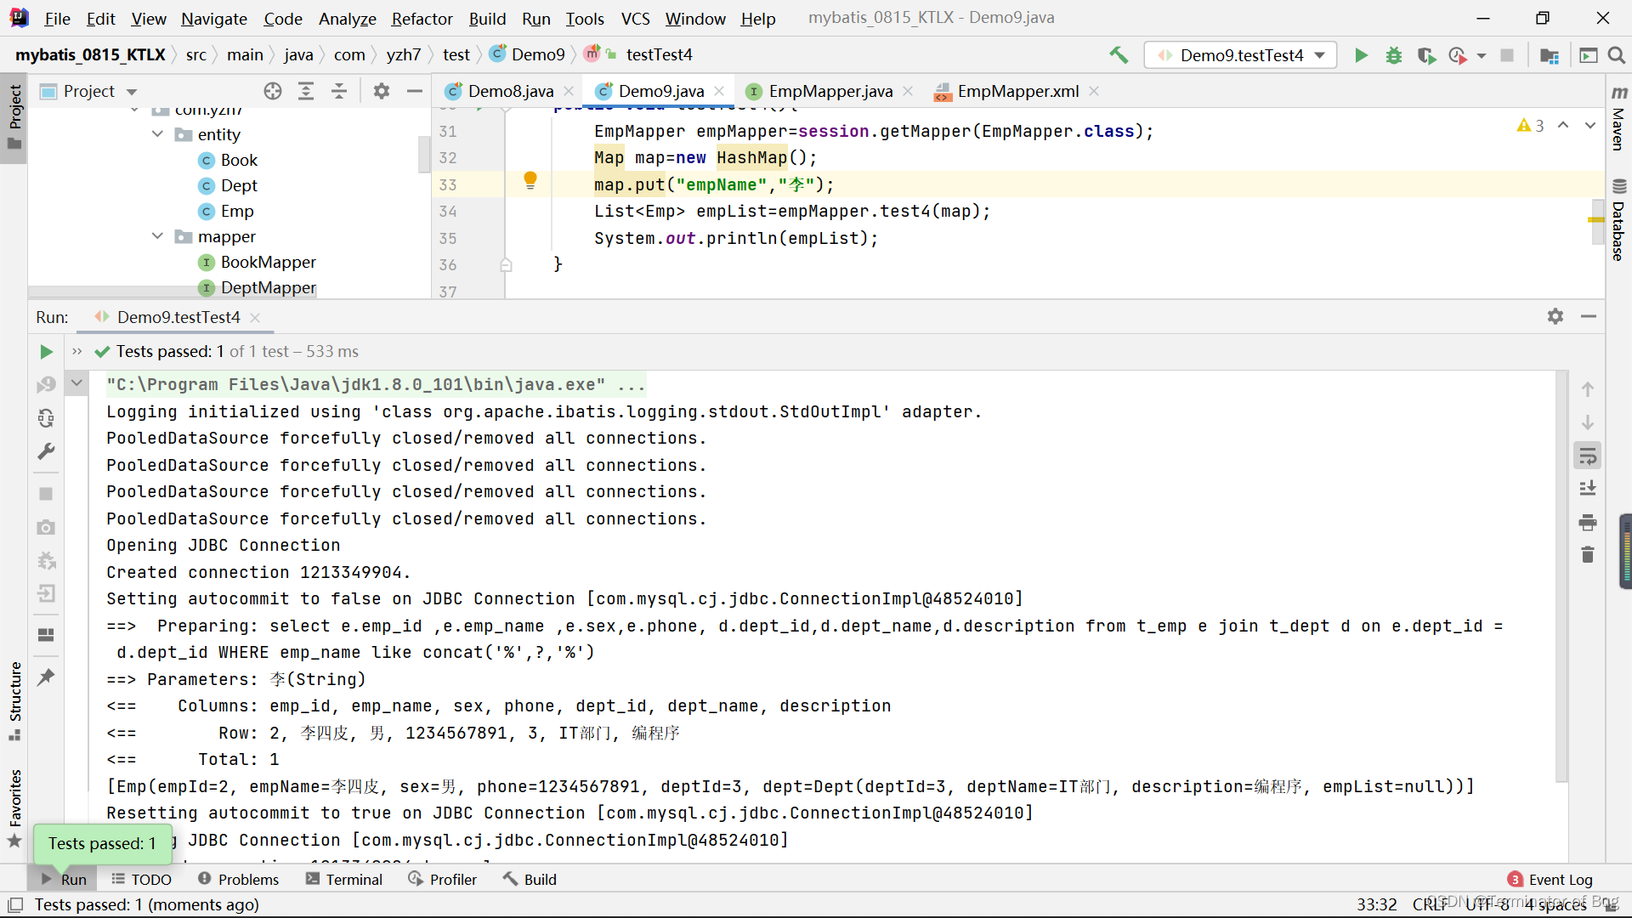The width and height of the screenshot is (1632, 918).
Task: Open Book class in tree
Action: coord(239,160)
